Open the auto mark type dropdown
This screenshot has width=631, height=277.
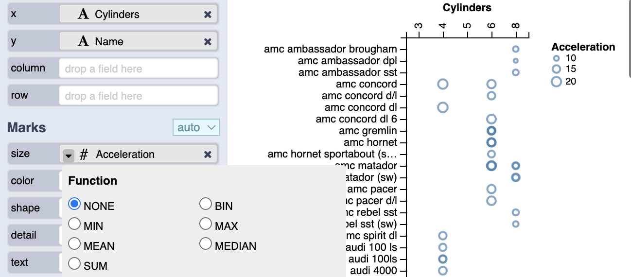[x=196, y=127]
